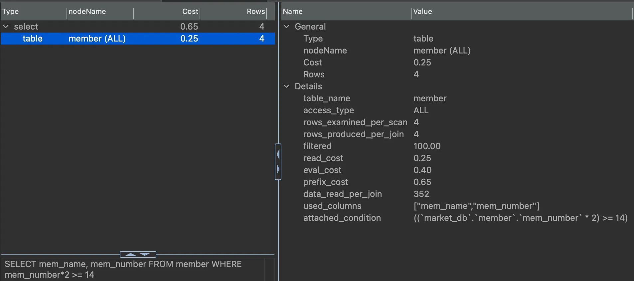This screenshot has height=281, width=634.
Task: Click the attached condition value text
Action: (x=521, y=218)
